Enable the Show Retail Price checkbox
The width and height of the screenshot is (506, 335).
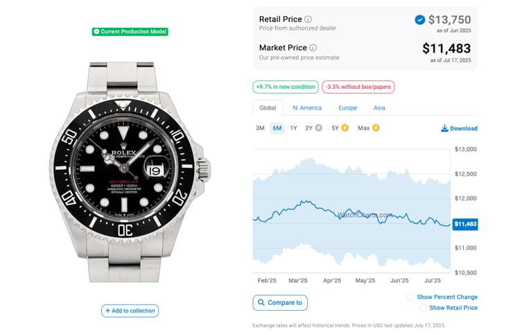(423, 308)
